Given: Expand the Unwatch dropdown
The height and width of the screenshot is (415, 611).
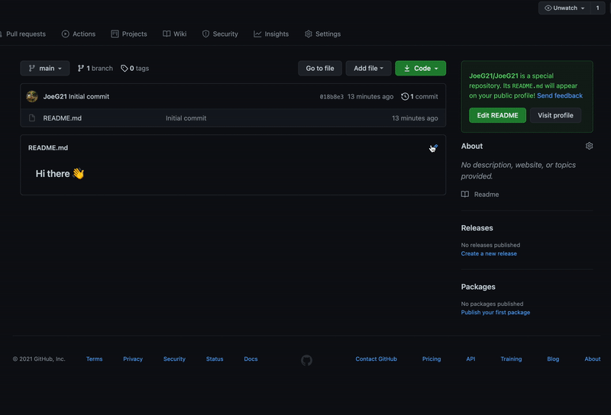Looking at the screenshot, I should point(564,8).
